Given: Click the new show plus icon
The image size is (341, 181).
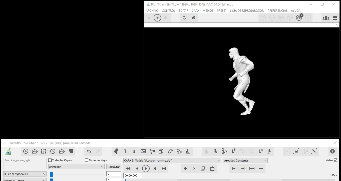Looking at the screenshot, I should click(x=26, y=151).
